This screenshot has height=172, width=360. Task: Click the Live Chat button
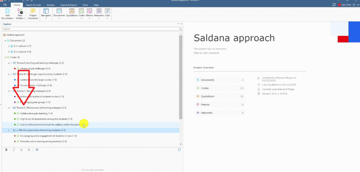[344, 5]
